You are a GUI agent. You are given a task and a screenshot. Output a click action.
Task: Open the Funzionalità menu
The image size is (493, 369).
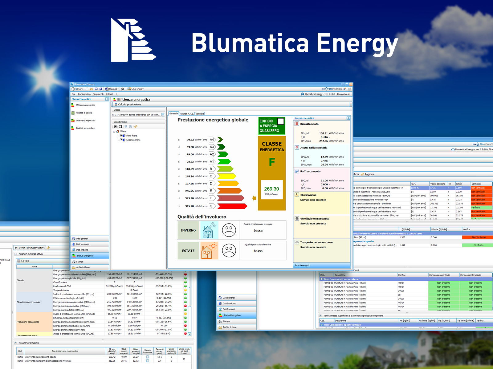[x=84, y=94]
